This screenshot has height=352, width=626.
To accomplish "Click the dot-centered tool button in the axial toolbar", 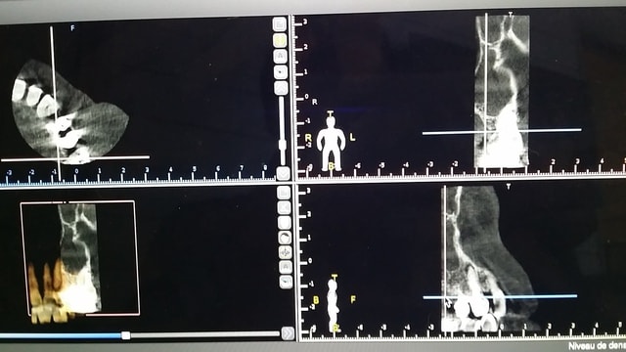I will [x=281, y=71].
